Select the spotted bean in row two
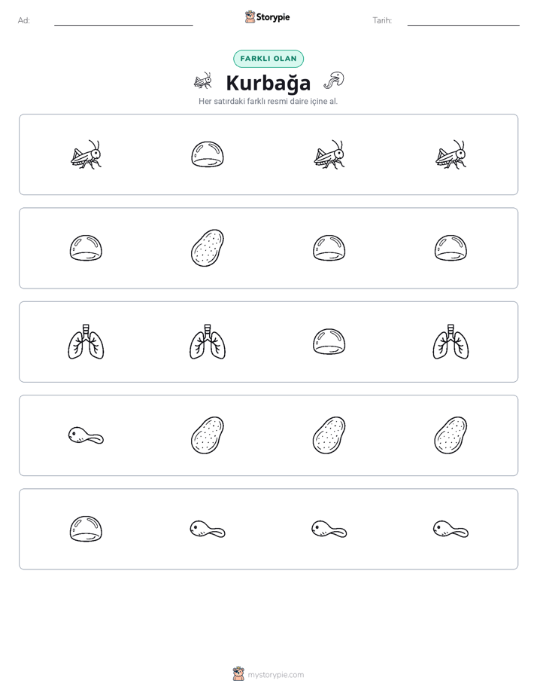537x696 pixels. [x=208, y=248]
